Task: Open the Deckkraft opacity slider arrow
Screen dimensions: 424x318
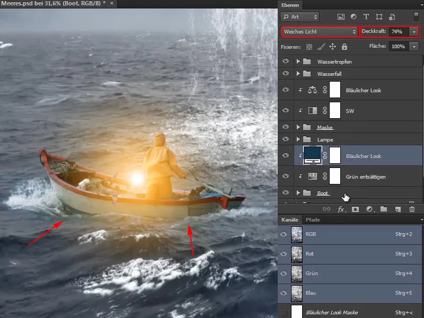Action: coord(414,32)
